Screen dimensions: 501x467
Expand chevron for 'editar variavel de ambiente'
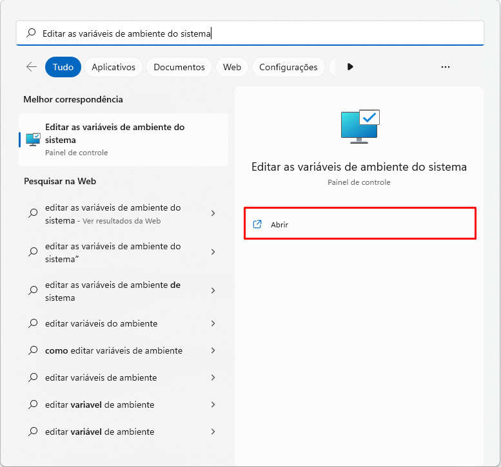213,405
